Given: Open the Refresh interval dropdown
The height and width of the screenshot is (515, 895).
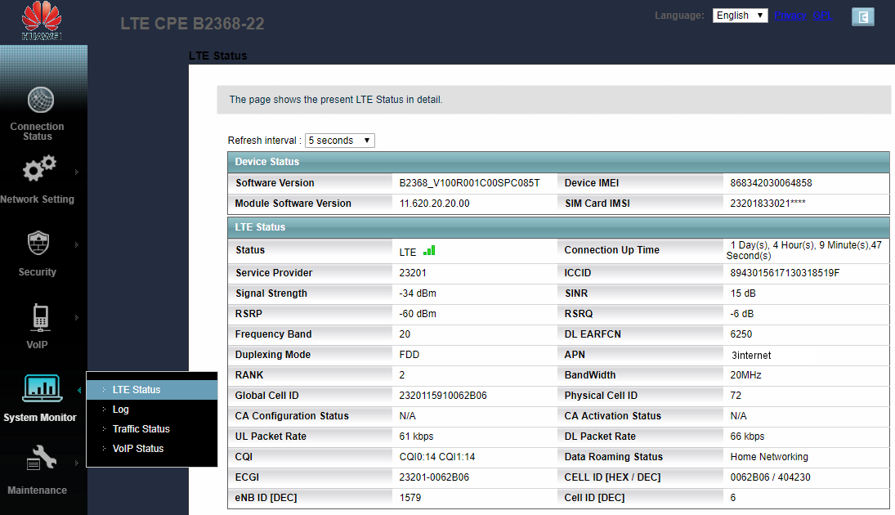Looking at the screenshot, I should pyautogui.click(x=340, y=141).
